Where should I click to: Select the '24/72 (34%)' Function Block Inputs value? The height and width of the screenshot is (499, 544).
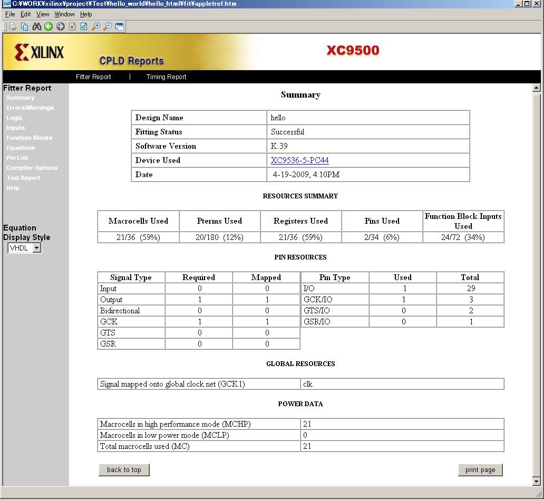click(463, 237)
